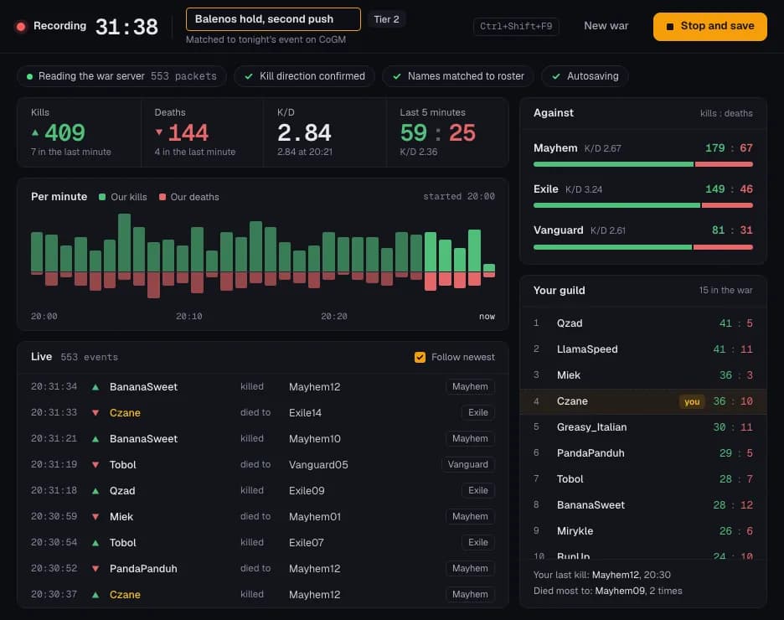Click Mayhem12 in 'Your last kill' line

coord(615,575)
